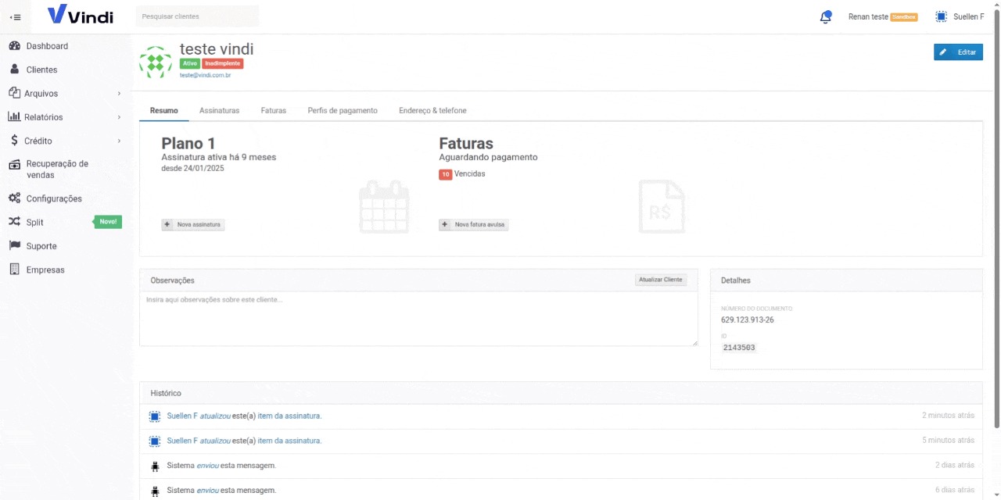Click the Editar button
Viewport: 1001px width, 500px height.
point(958,52)
